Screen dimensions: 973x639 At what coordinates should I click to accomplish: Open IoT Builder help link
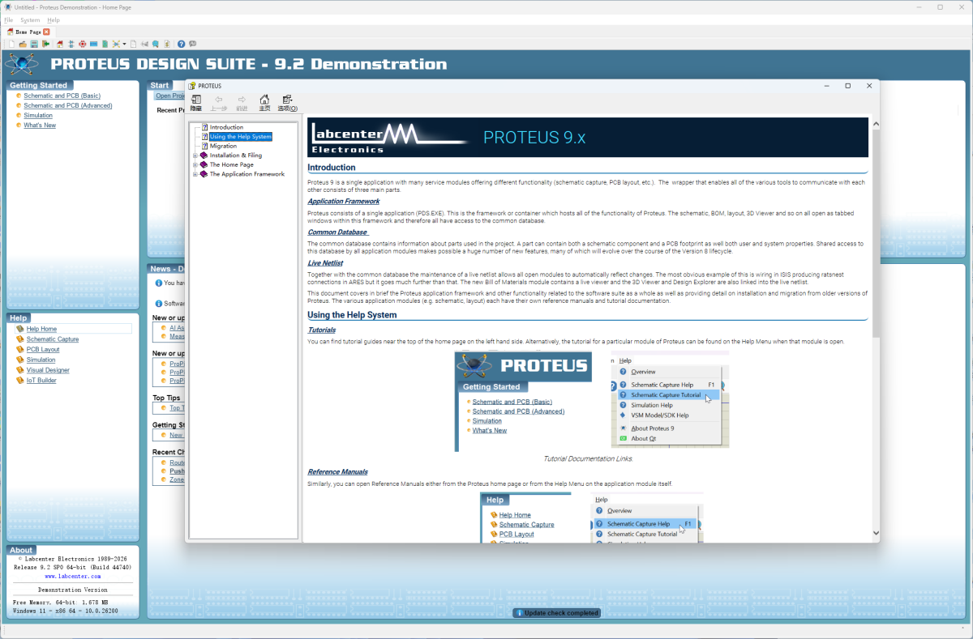click(x=41, y=380)
